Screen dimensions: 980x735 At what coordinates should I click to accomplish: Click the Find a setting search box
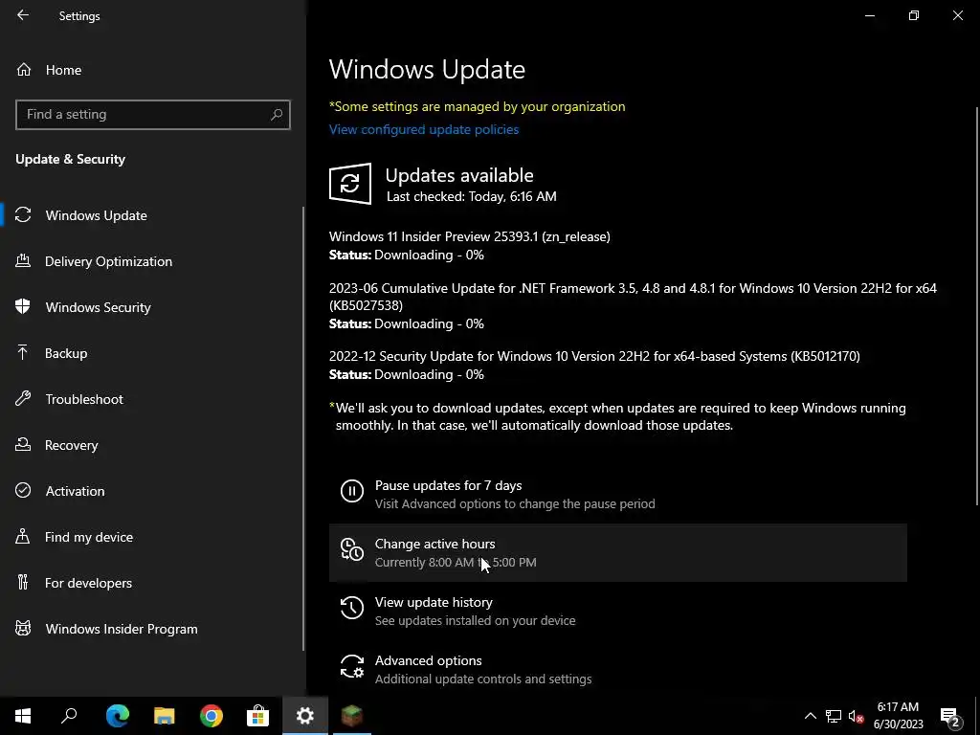point(153,115)
